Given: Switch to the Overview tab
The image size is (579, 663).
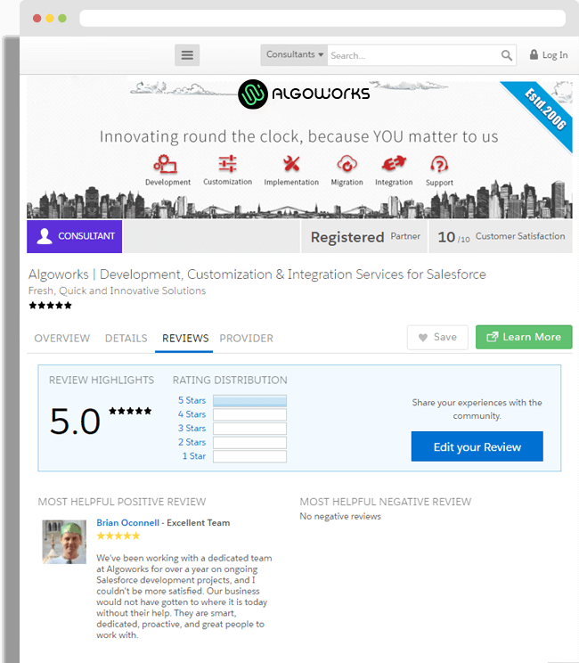Looking at the screenshot, I should click(61, 338).
